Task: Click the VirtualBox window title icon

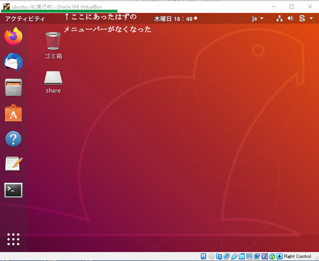Action: [6, 6]
